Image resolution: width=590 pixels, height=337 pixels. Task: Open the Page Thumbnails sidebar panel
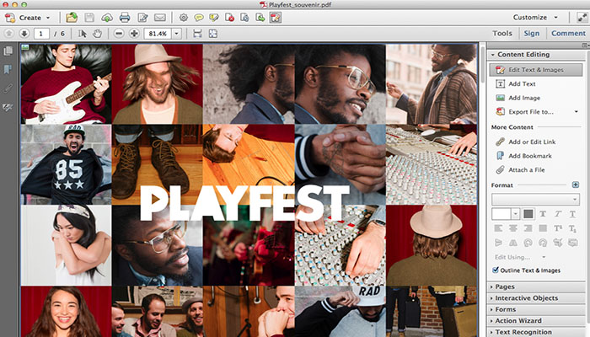point(8,51)
